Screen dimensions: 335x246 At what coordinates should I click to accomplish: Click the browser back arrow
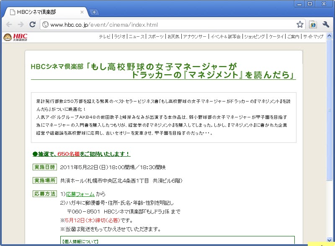[9, 25]
